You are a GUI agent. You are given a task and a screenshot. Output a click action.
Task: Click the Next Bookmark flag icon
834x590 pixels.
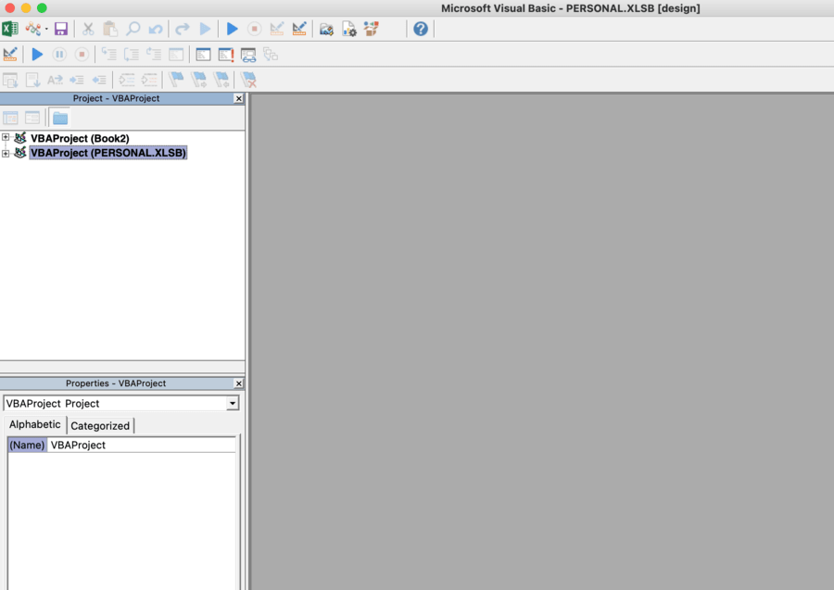point(198,80)
